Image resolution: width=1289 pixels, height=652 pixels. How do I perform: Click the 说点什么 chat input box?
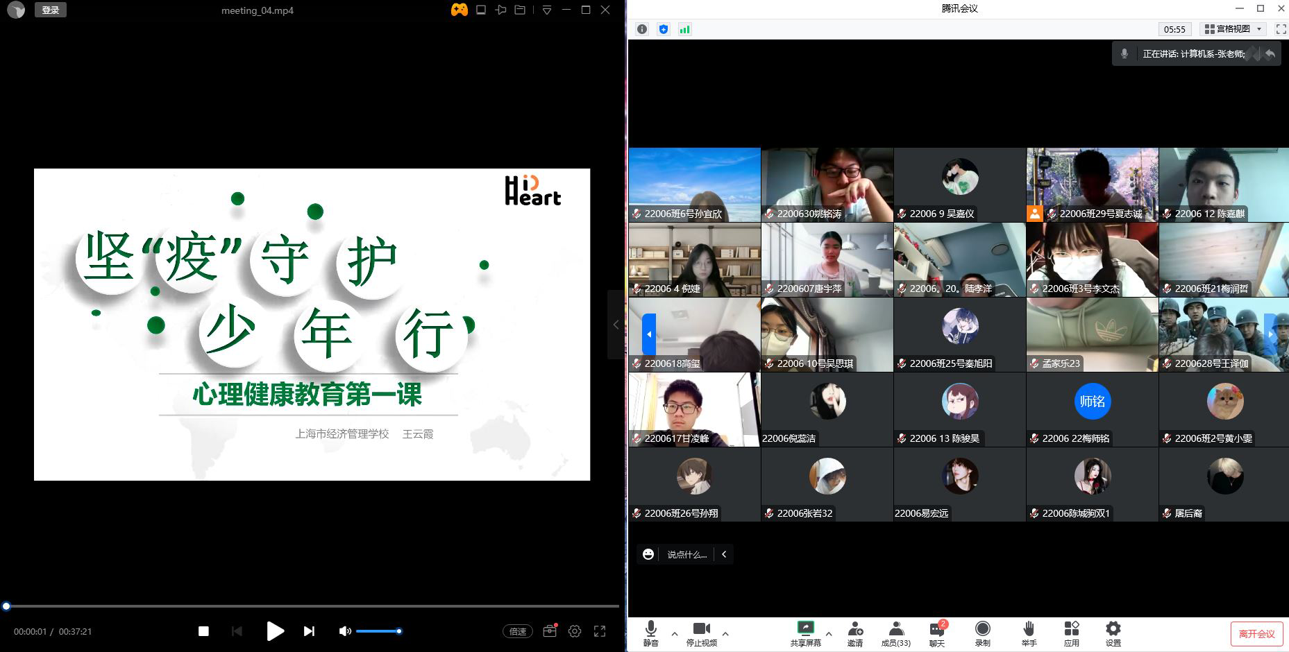coord(686,554)
